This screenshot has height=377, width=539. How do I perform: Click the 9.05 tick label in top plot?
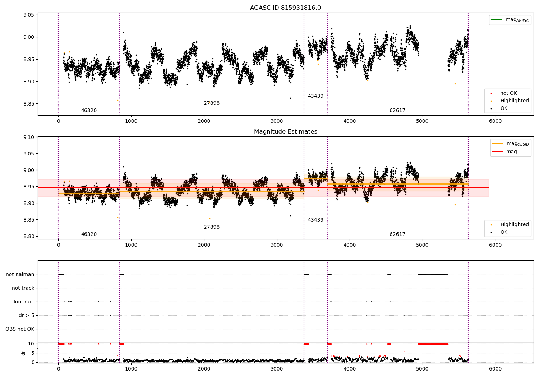pyautogui.click(x=29, y=15)
